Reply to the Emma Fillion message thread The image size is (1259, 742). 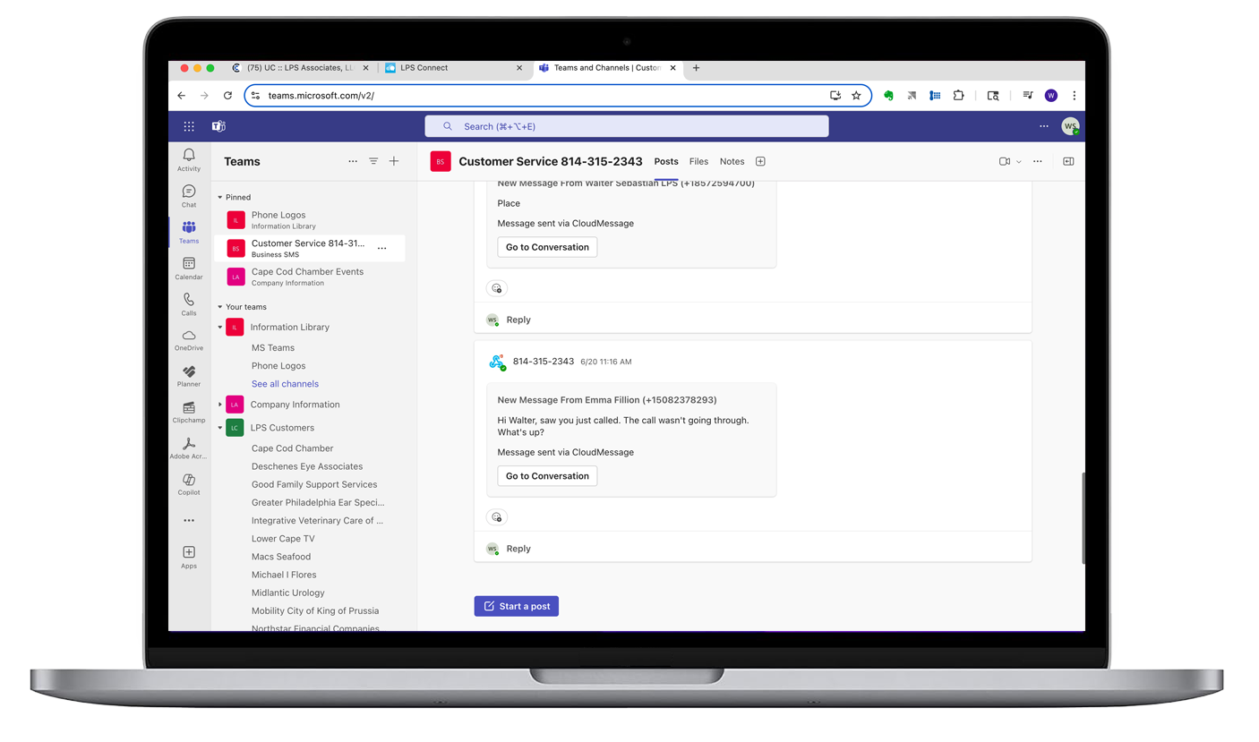(x=518, y=549)
